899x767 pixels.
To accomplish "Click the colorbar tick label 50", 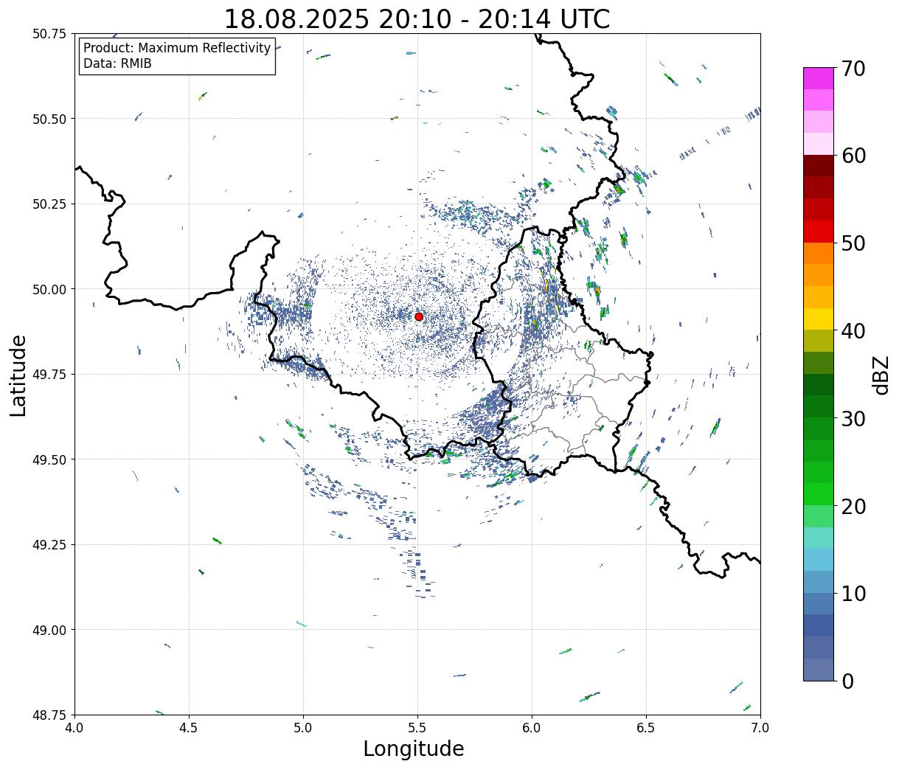I will click(x=853, y=243).
